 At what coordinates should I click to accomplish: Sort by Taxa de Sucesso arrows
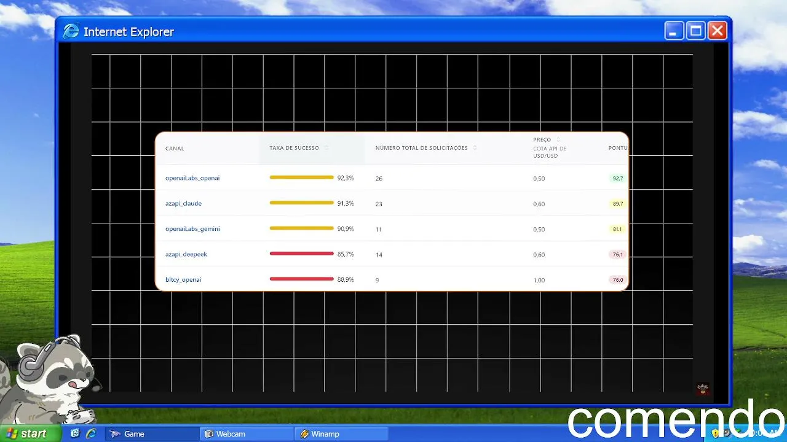point(326,148)
